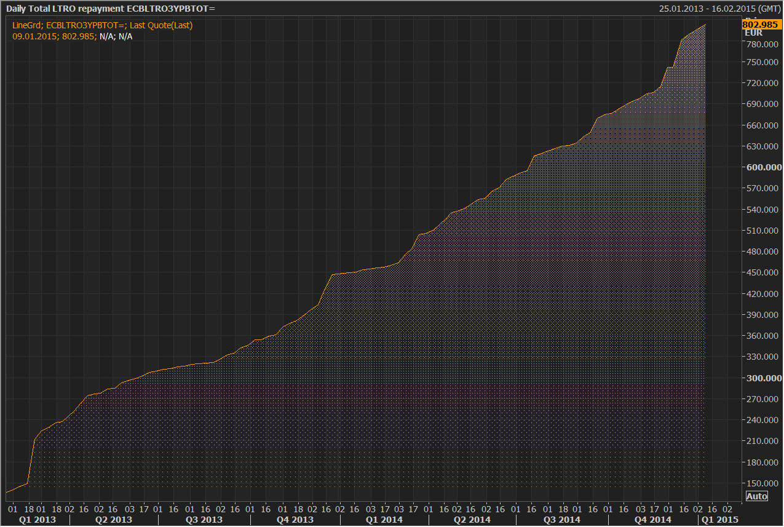Click the 690.000 y-axis value
The height and width of the screenshot is (527, 784).
(762, 104)
